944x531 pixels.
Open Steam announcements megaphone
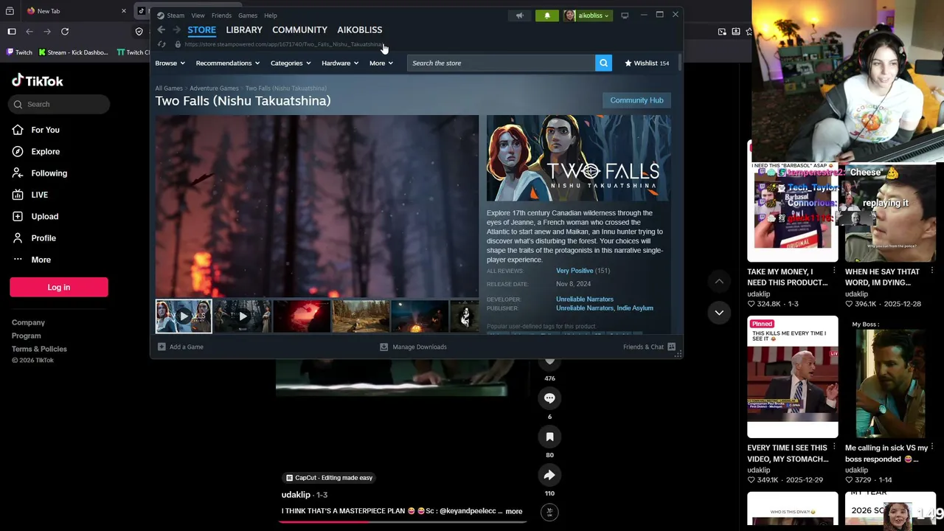(519, 15)
